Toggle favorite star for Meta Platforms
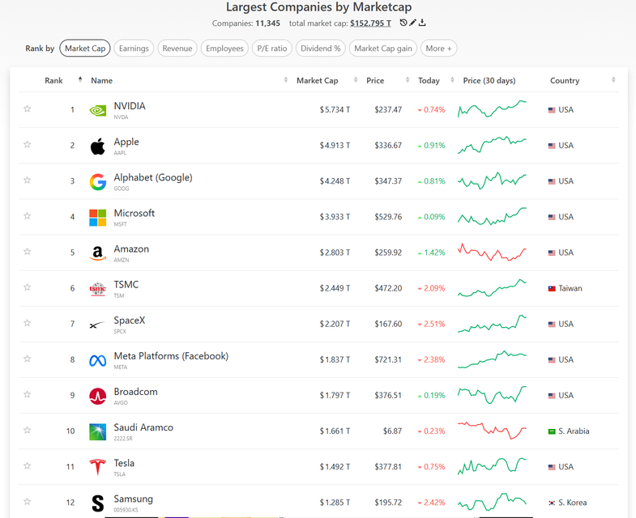The image size is (636, 518). [x=28, y=359]
